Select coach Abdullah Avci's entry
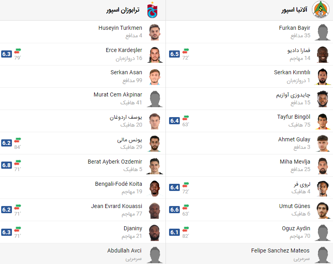 pyautogui.click(x=124, y=251)
